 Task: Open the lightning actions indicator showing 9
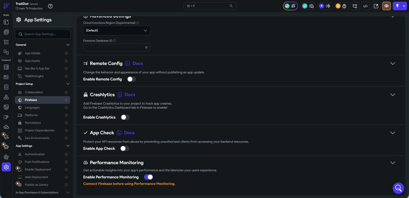coord(325,6)
